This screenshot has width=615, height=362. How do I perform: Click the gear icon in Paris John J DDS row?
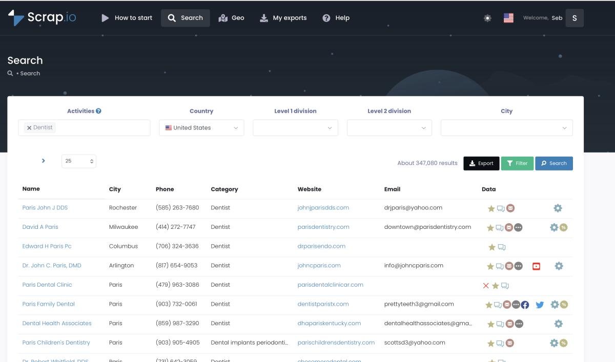click(x=558, y=208)
